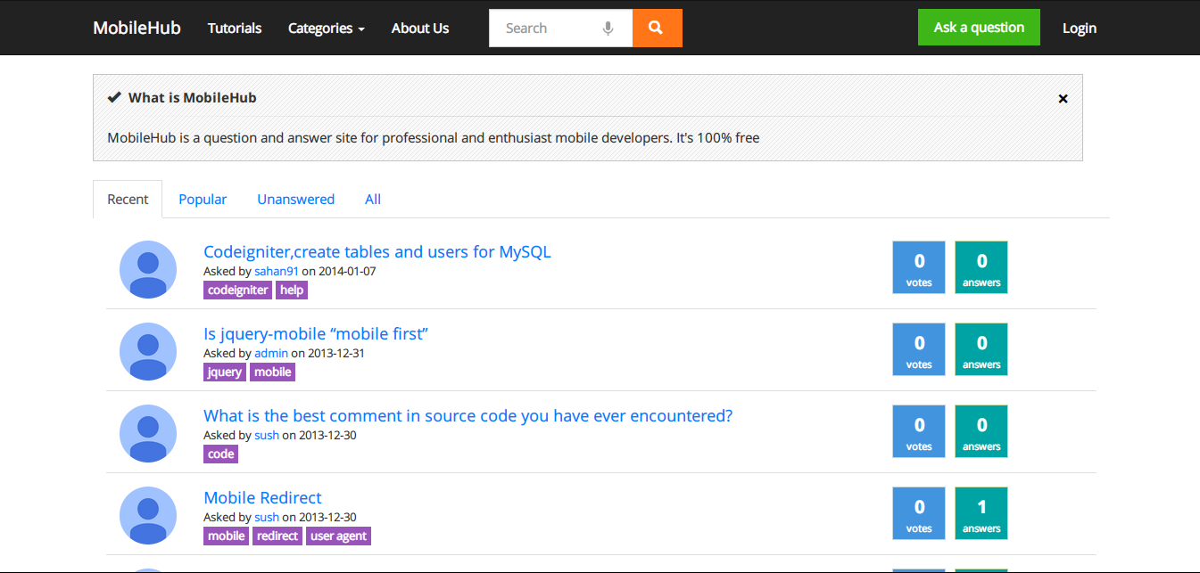Click votes box for Codeigniter question
This screenshot has width=1200, height=573.
[919, 267]
